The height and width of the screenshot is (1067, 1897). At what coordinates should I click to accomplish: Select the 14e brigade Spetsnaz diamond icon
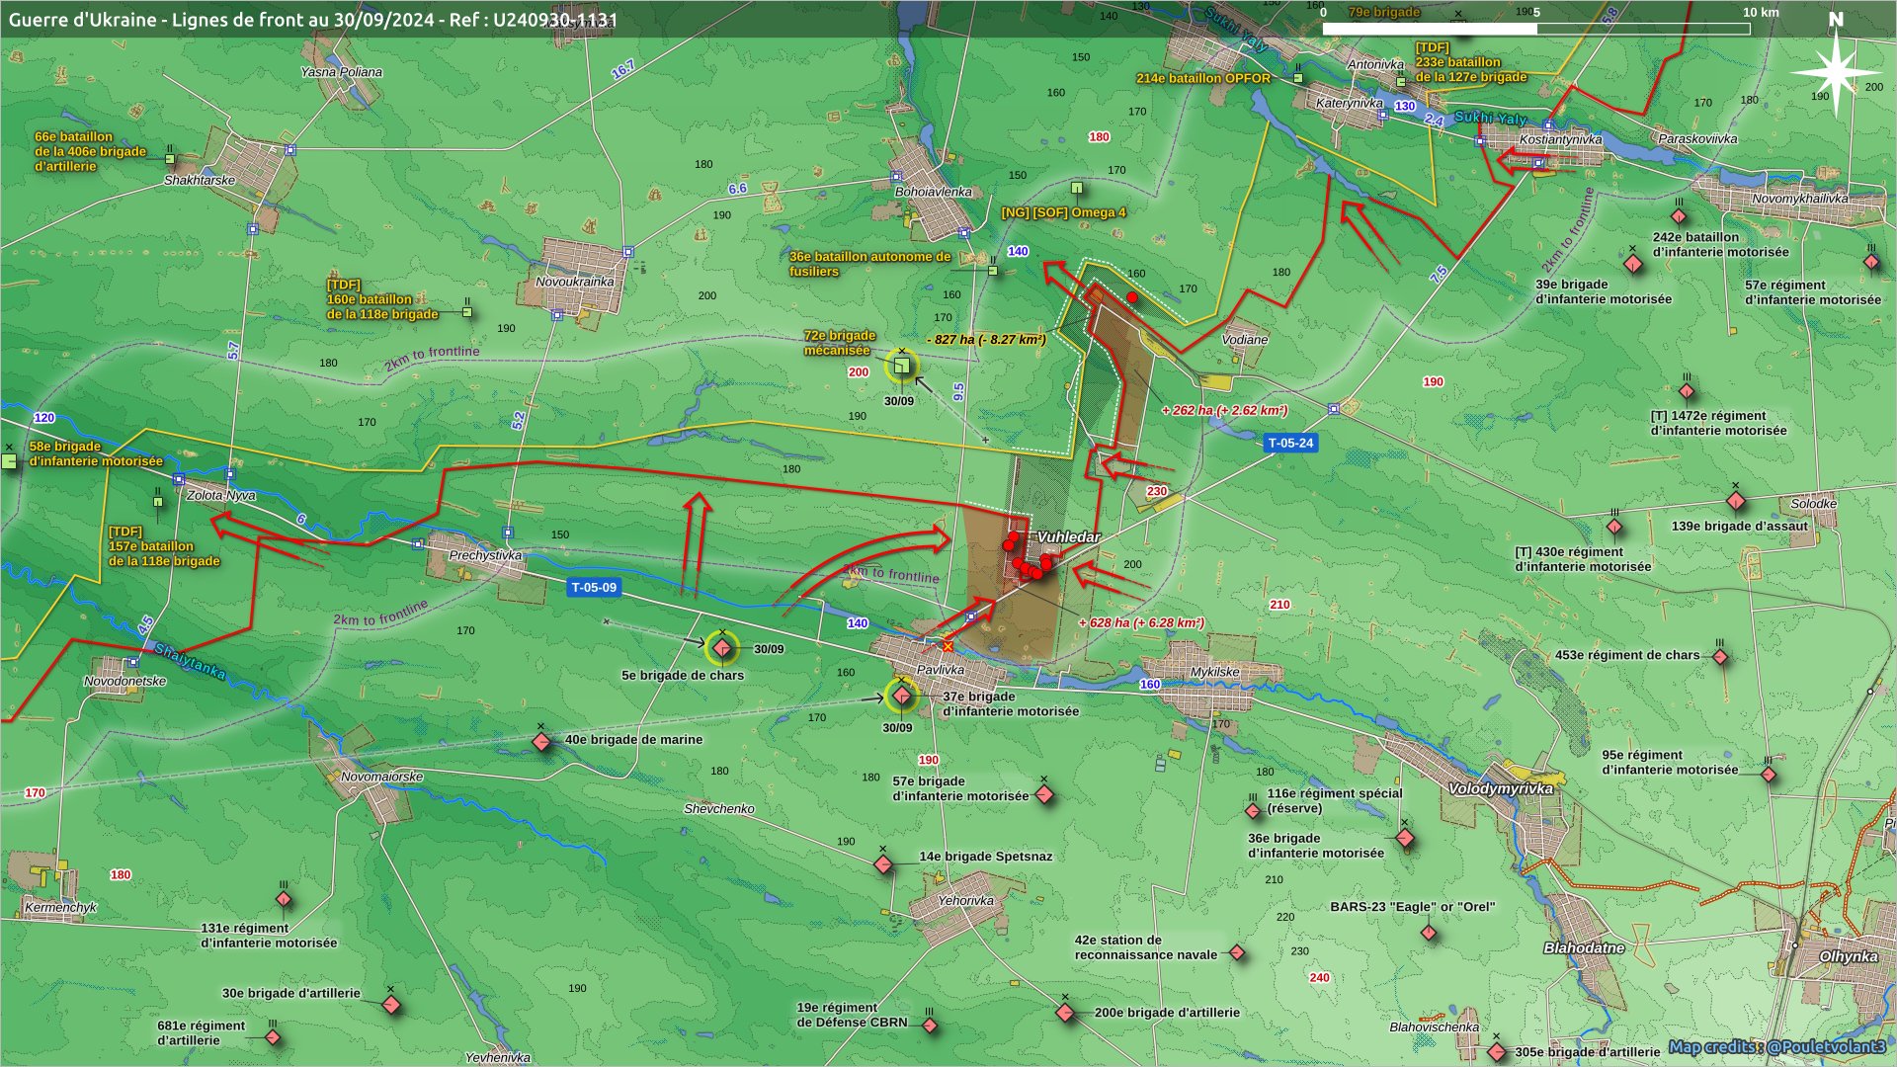point(883,864)
